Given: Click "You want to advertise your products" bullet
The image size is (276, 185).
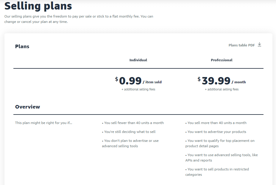Looking at the screenshot, I should 216,132.
